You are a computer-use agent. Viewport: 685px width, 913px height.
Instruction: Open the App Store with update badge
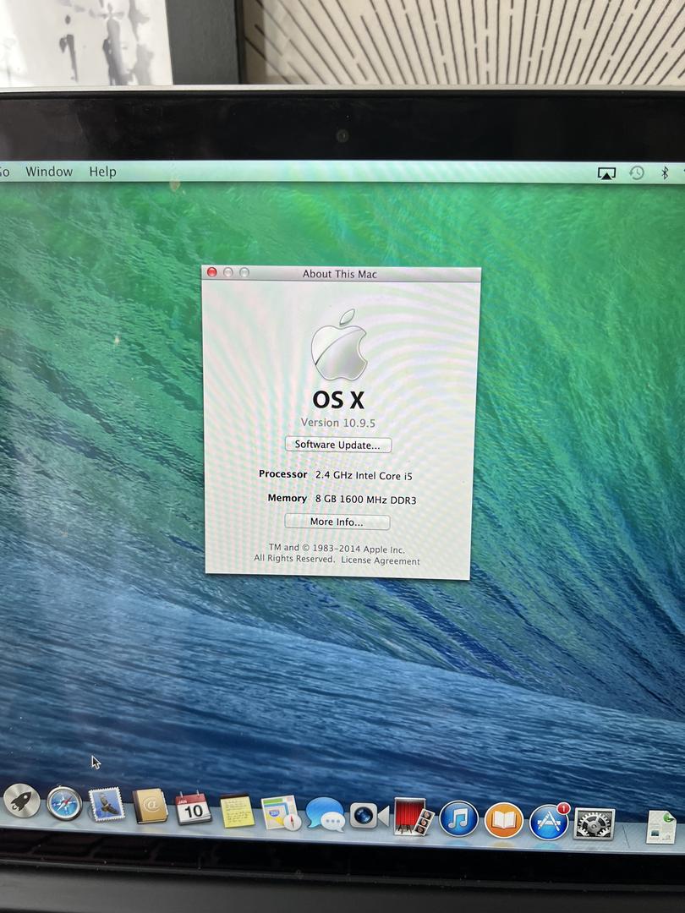[x=549, y=822]
